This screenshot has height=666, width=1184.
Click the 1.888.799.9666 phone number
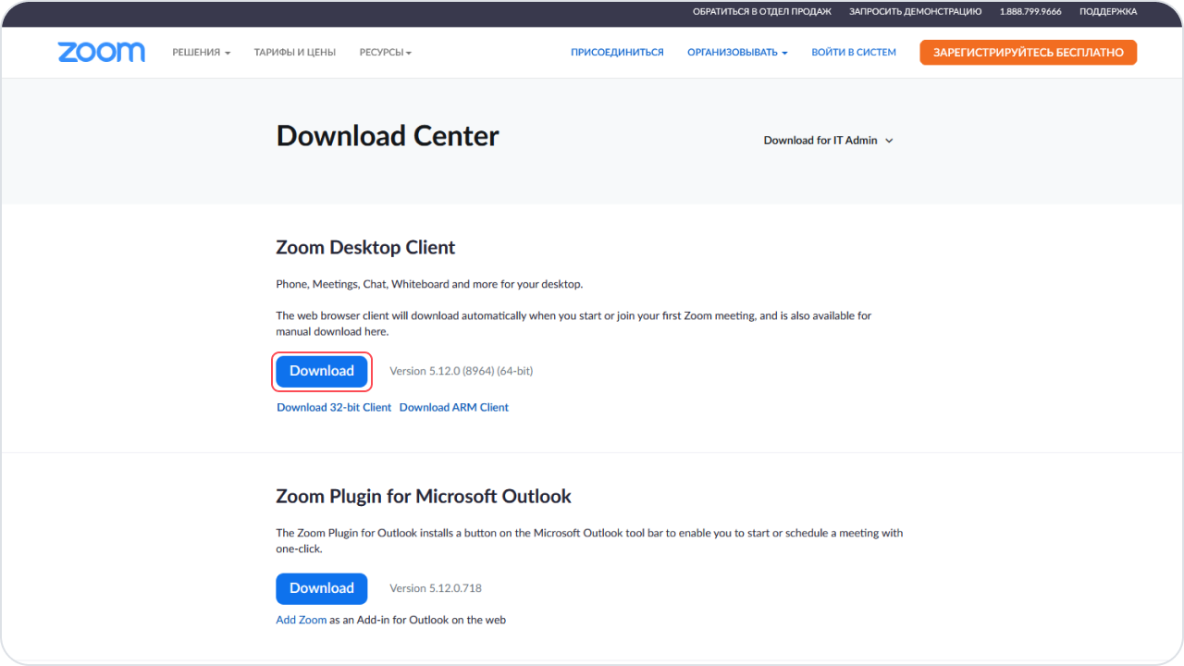coord(1030,12)
